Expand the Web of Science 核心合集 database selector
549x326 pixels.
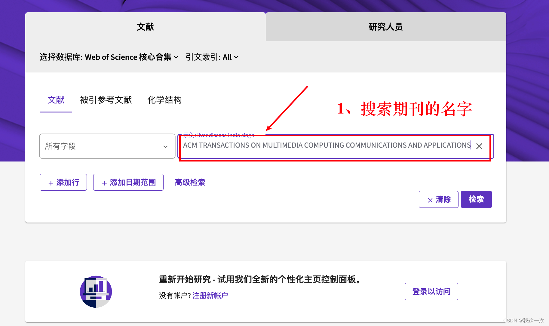coord(132,57)
